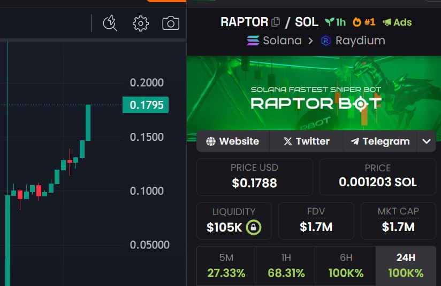This screenshot has width=441, height=286.
Task: Click the MKT CAP $1.7M value
Action: click(x=398, y=227)
